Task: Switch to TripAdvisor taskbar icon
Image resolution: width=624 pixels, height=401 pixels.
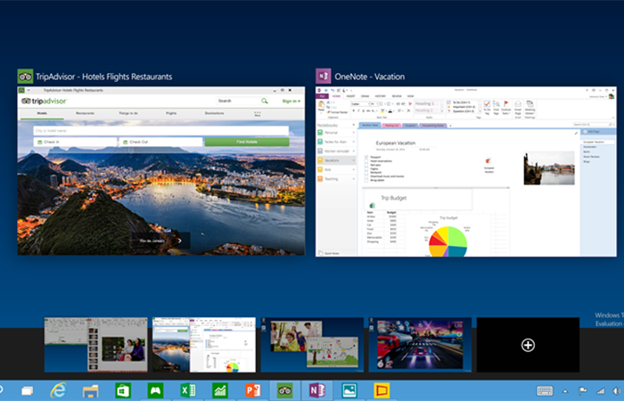Action: (x=284, y=390)
